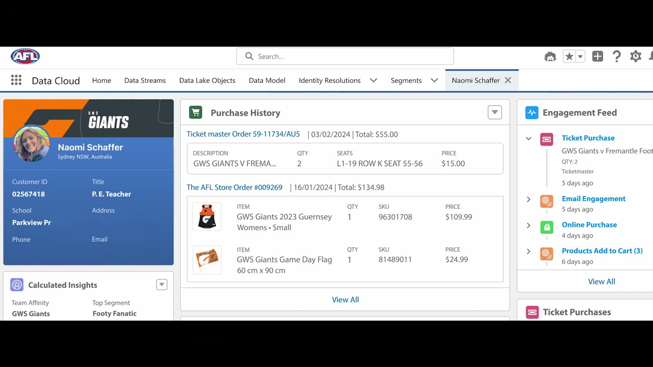Go to the Home tab

point(101,80)
